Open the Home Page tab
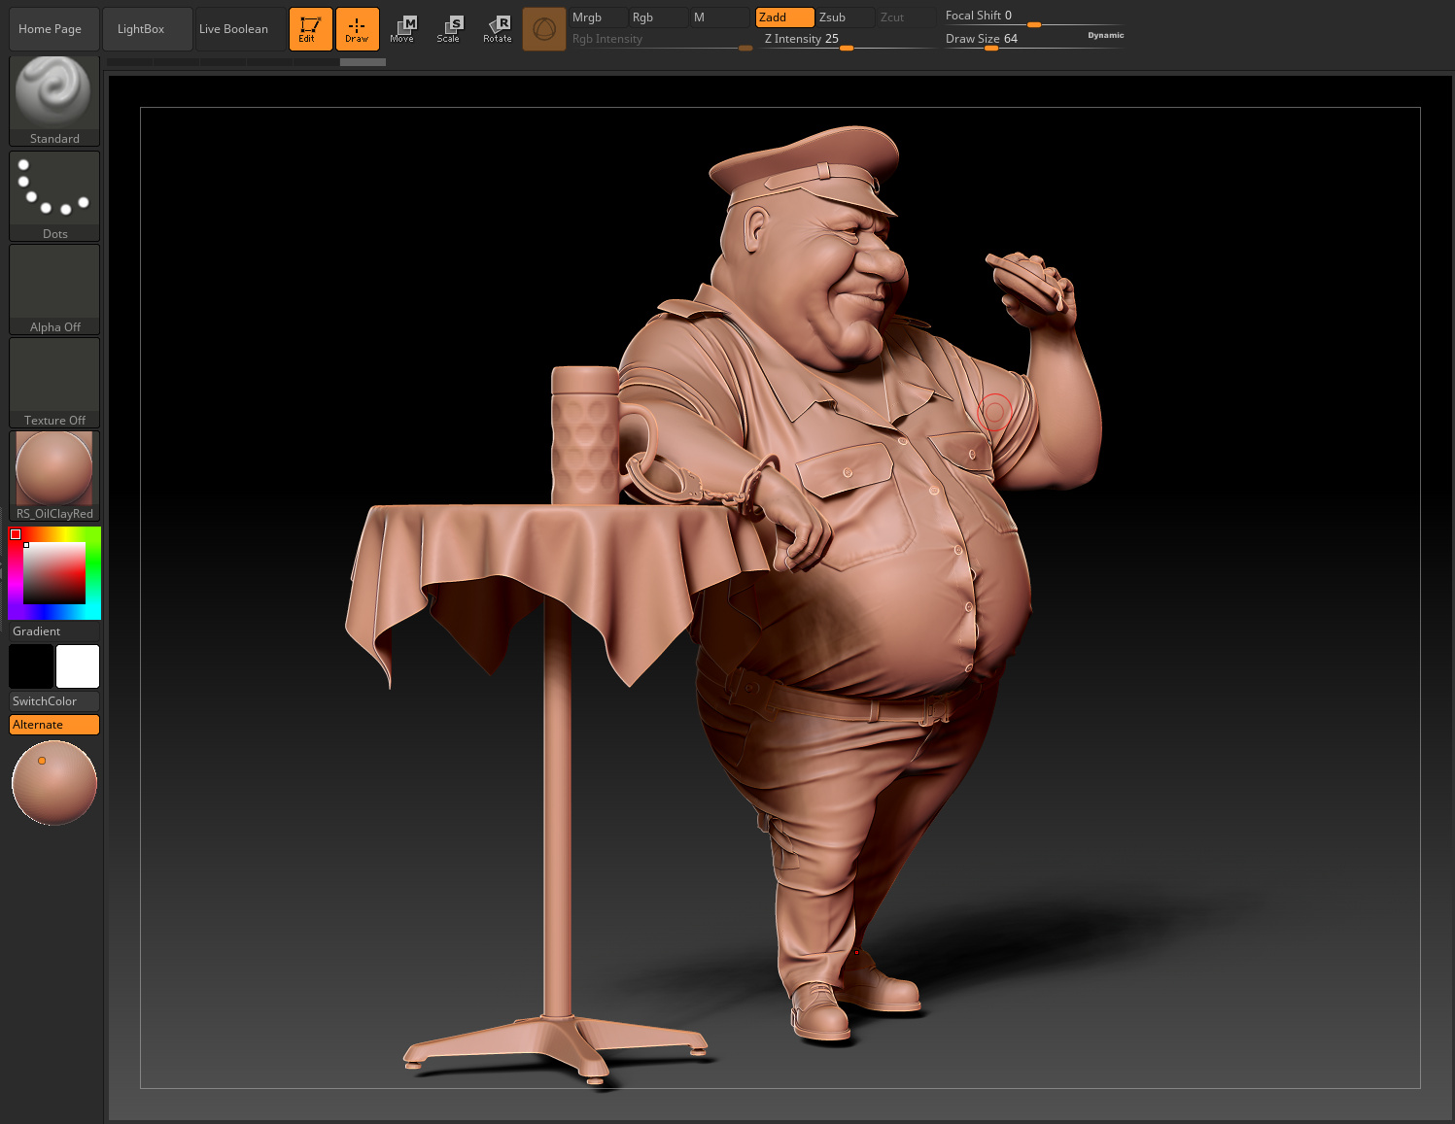Screen dimensions: 1455x1124 click(54, 29)
